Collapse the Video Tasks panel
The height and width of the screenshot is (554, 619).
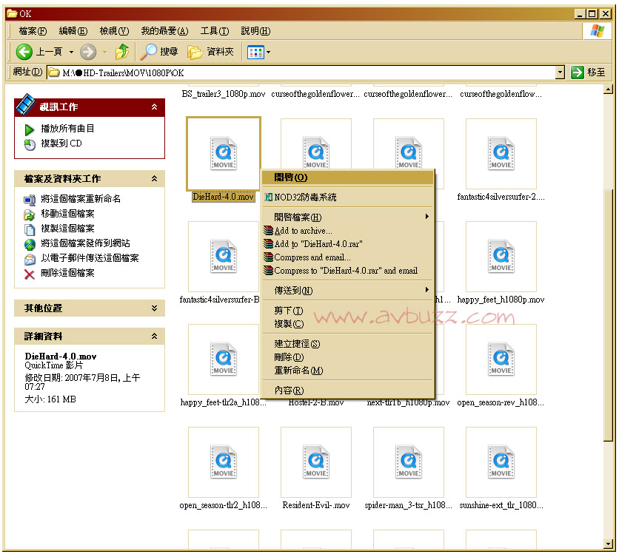click(x=154, y=107)
